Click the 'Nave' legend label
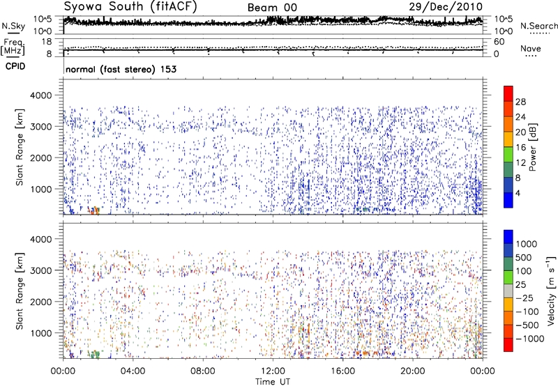 tap(531, 49)
